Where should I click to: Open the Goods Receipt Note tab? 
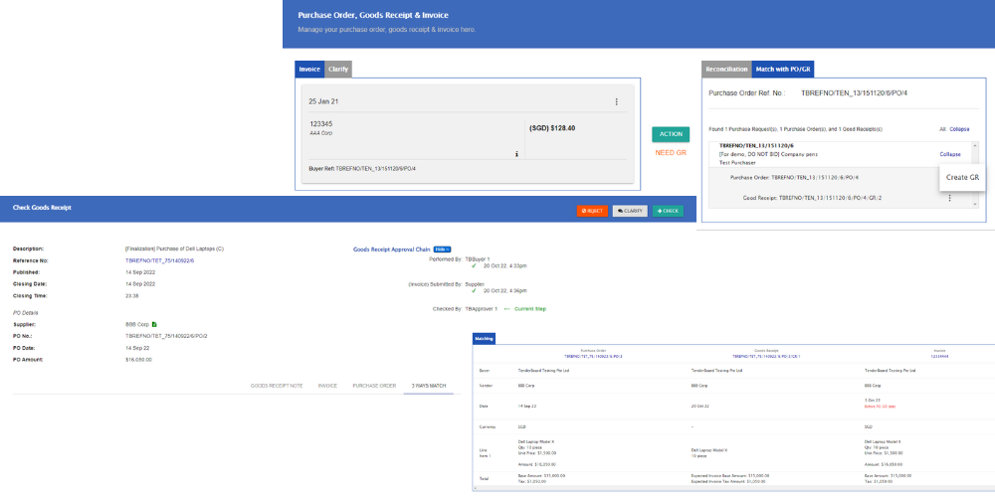pyautogui.click(x=277, y=386)
